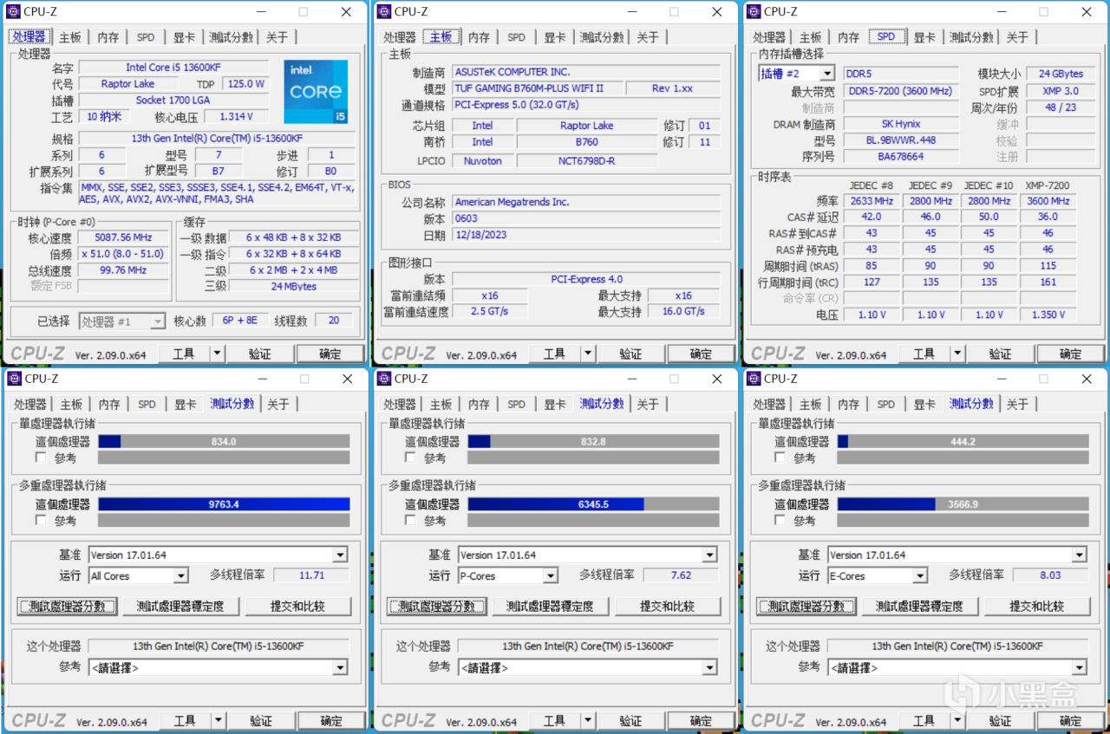Click the BIOS date 12/18/2023 field

(586, 235)
